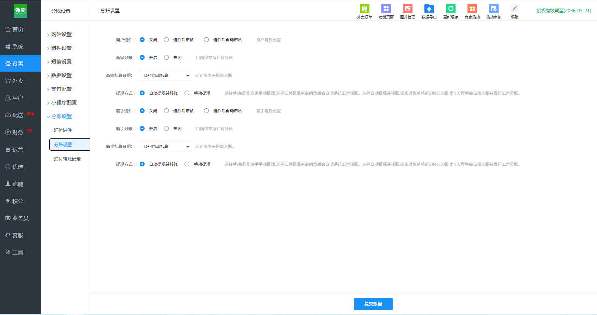Open 跑腿 errand section in sidebar

pos(21,184)
